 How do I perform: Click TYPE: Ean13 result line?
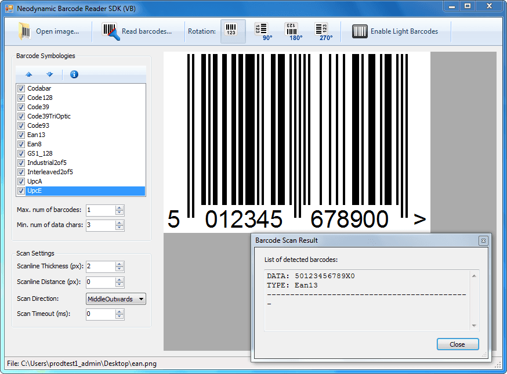pos(292,285)
